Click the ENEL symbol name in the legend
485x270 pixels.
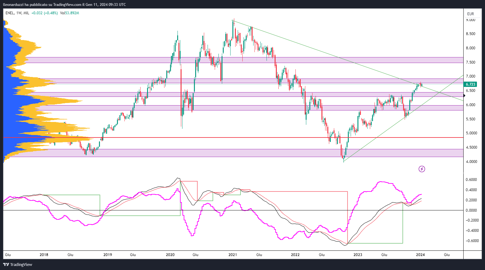[10, 13]
